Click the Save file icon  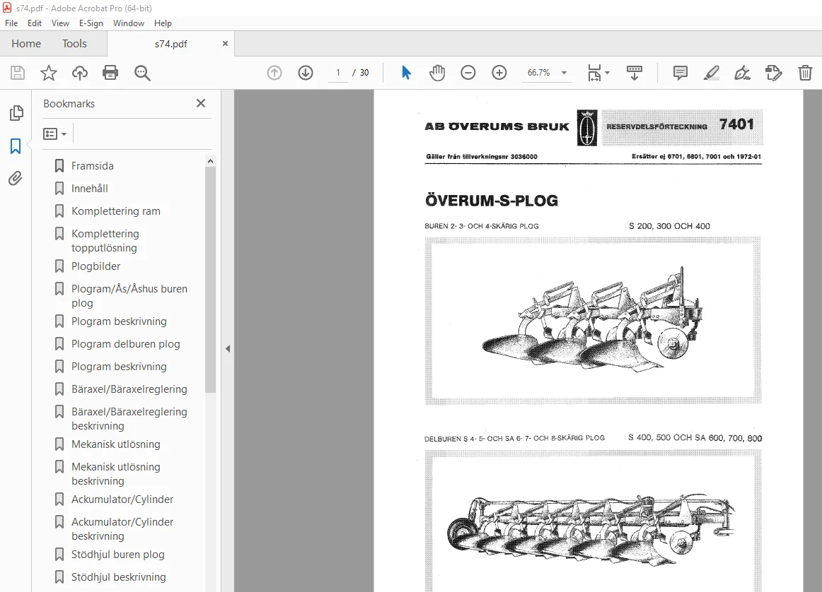18,73
